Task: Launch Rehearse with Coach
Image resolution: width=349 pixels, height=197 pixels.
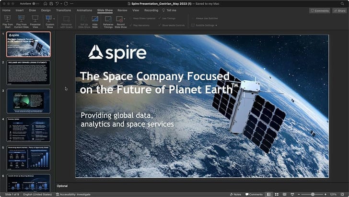Action: [66, 22]
